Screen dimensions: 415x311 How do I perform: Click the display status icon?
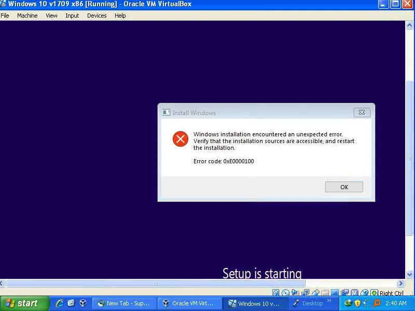[x=335, y=292]
